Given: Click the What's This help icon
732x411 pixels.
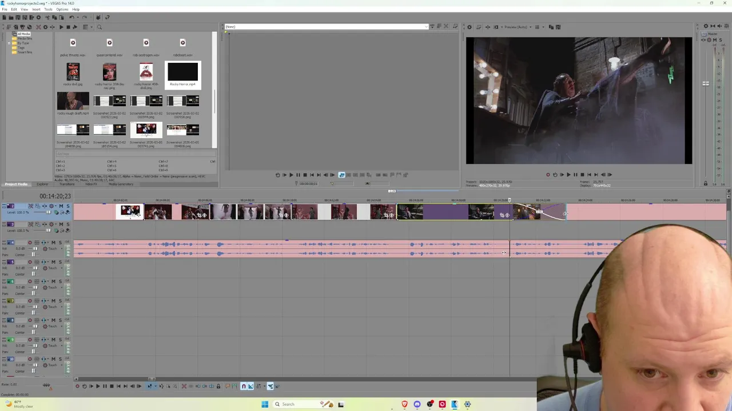Looking at the screenshot, I should (x=108, y=18).
